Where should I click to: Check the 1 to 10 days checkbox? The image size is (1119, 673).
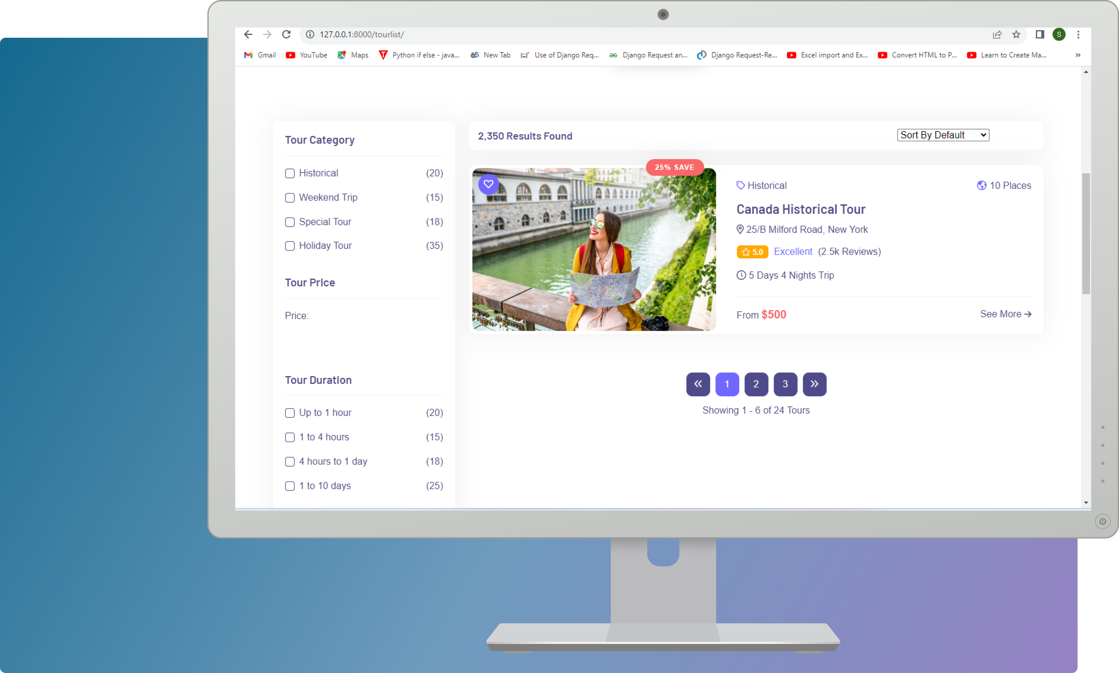pos(290,486)
